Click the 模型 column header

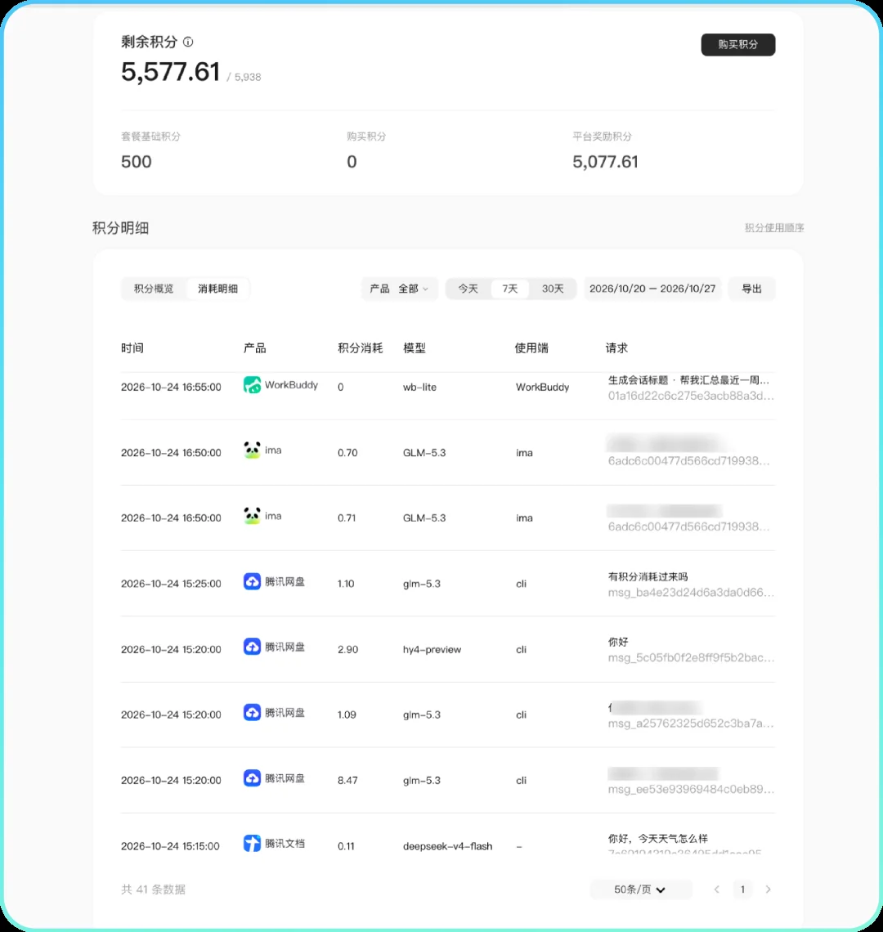click(x=415, y=348)
